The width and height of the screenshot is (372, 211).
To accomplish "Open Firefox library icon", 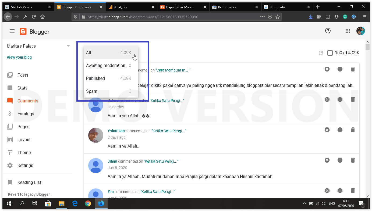I will [x=319, y=17].
